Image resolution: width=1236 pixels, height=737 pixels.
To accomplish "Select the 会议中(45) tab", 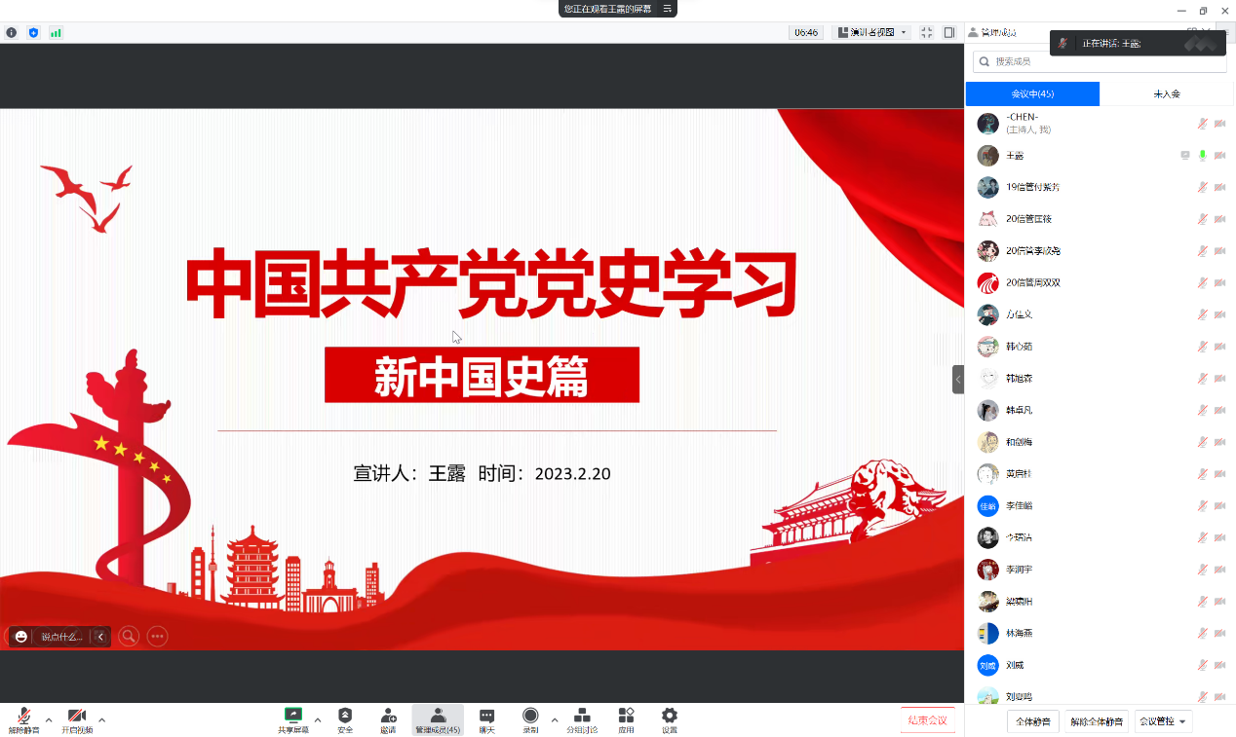I will [1032, 94].
